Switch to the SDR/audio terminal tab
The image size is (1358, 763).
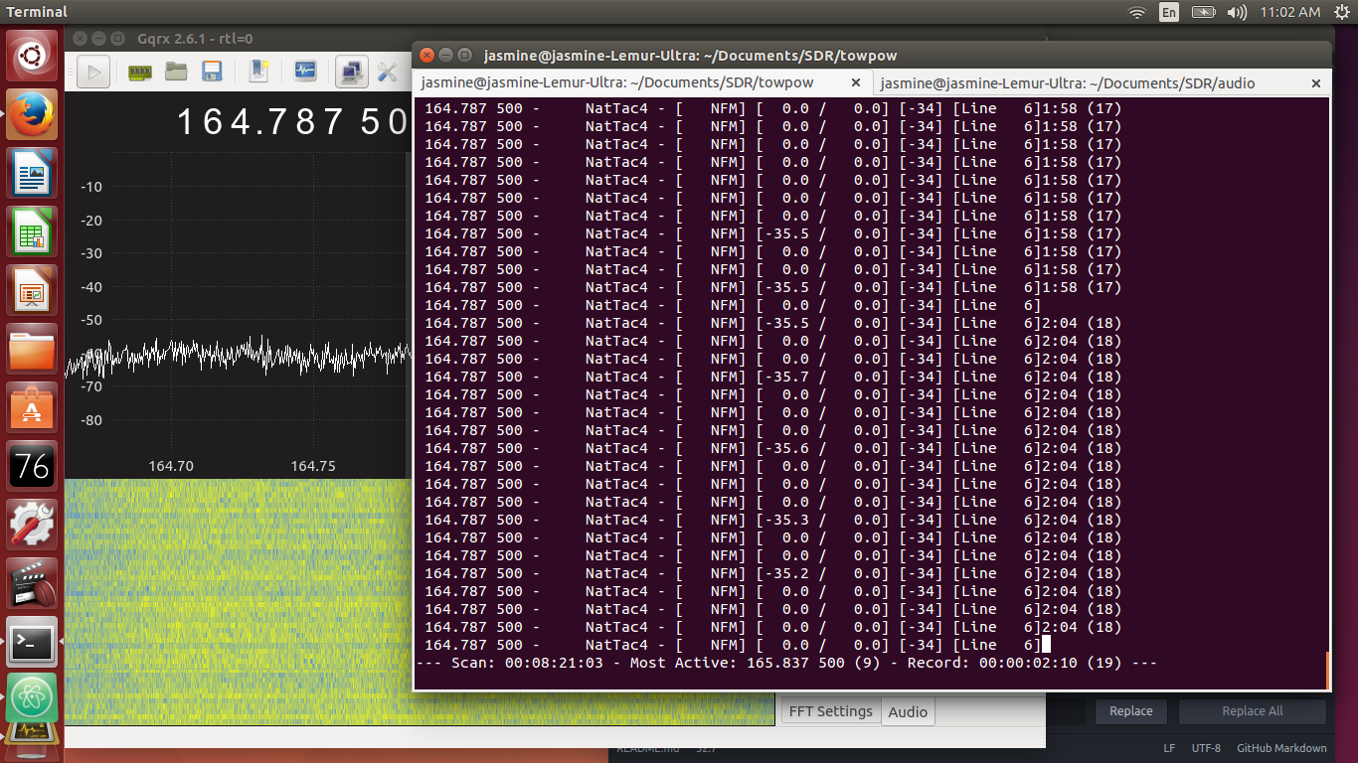(1067, 83)
